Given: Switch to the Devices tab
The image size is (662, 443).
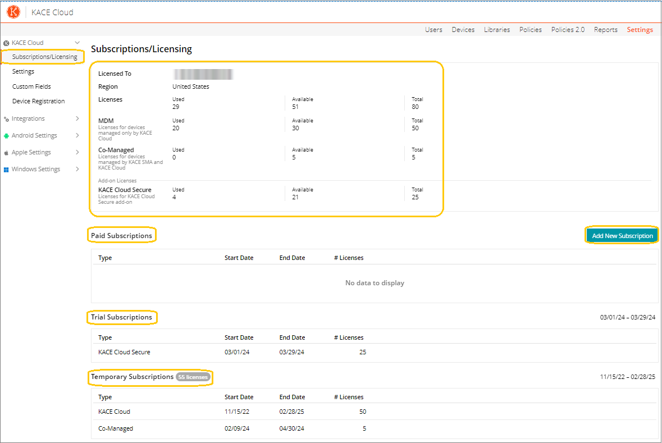Looking at the screenshot, I should point(463,30).
